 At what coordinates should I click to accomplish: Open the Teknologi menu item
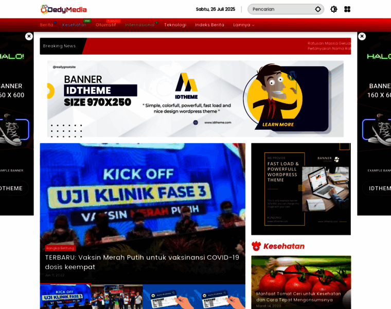click(175, 25)
